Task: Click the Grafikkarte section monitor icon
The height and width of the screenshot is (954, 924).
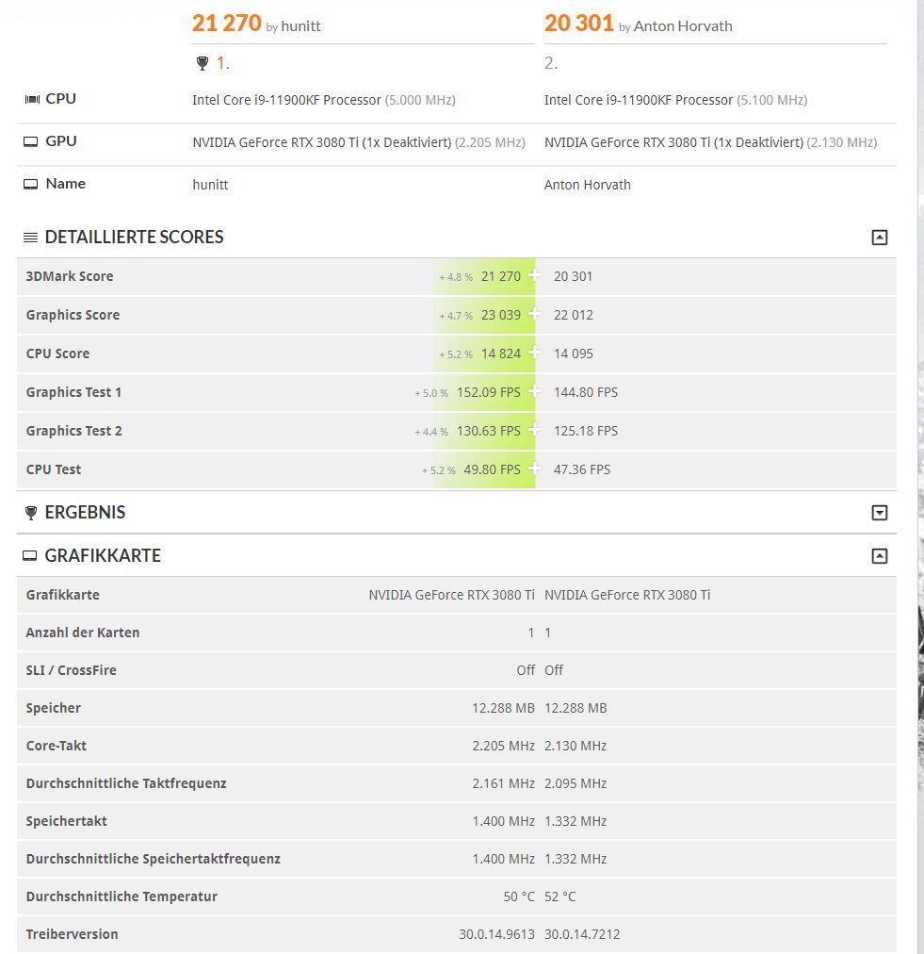Action: click(x=30, y=556)
